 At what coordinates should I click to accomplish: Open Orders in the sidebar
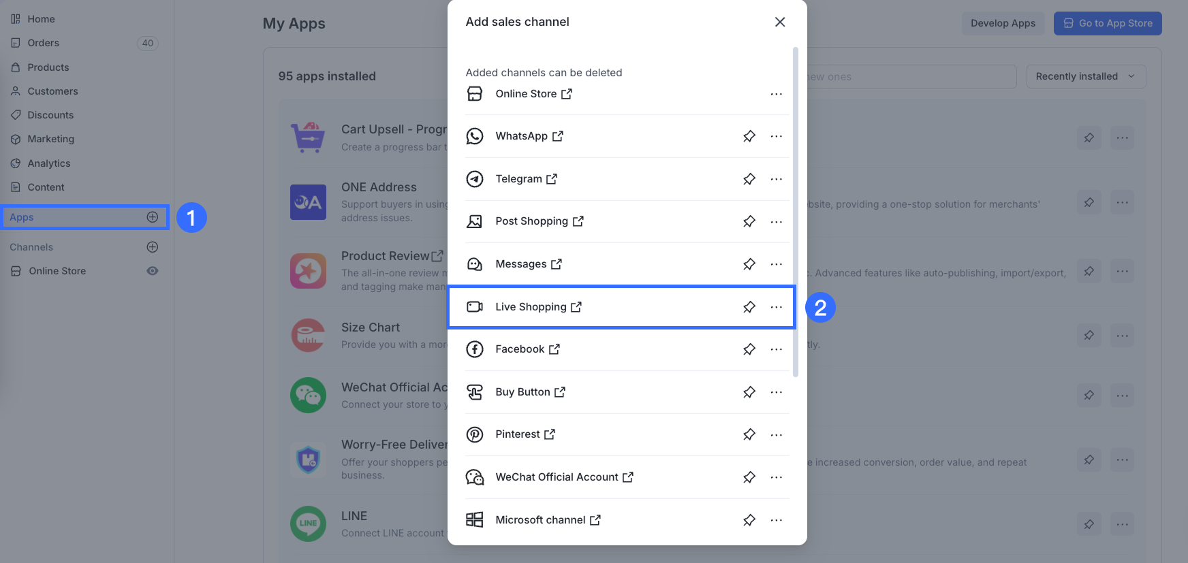44,43
